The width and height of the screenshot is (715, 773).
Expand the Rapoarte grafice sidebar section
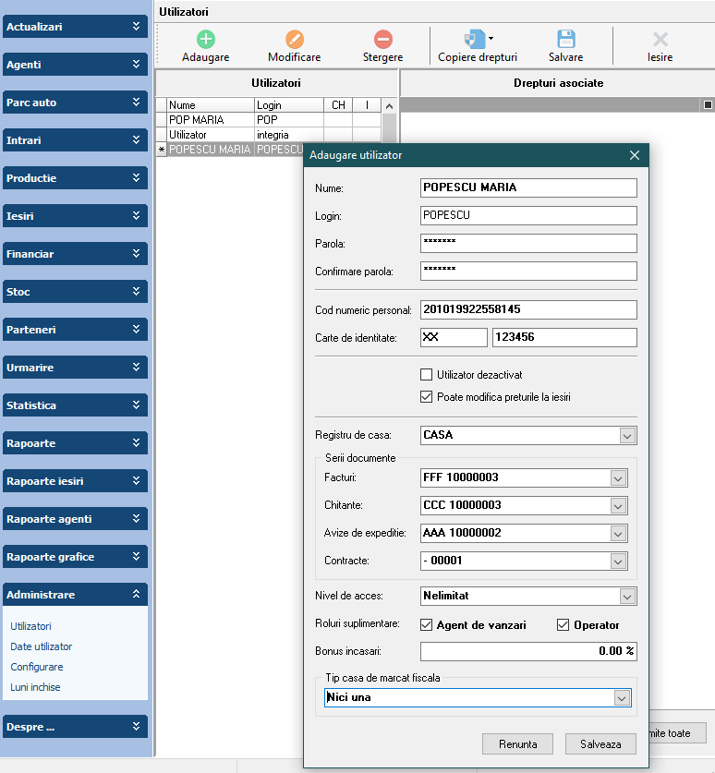(x=75, y=557)
